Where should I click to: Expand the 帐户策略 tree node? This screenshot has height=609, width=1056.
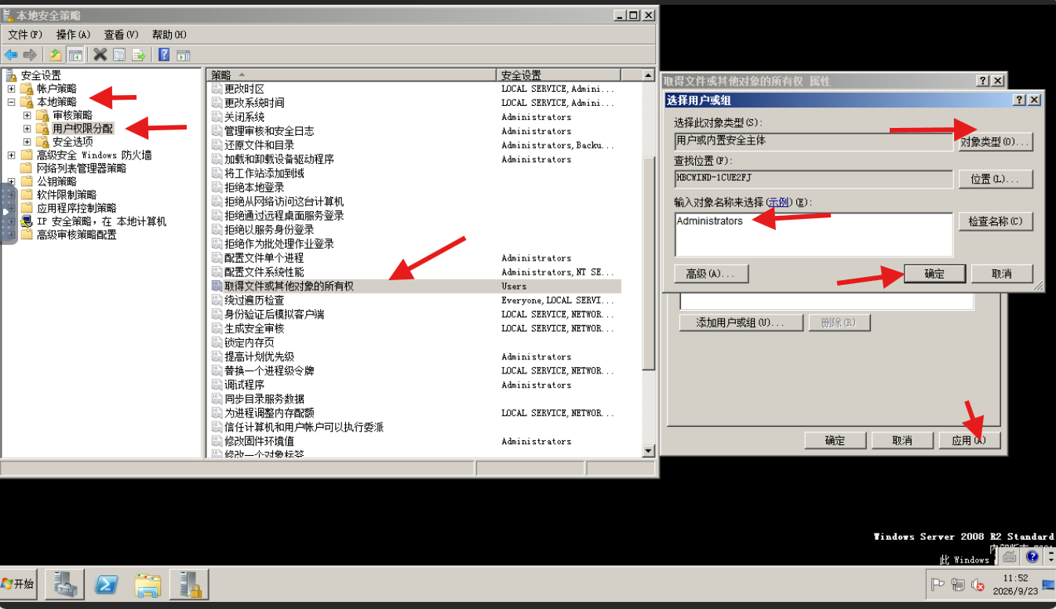(x=12, y=89)
